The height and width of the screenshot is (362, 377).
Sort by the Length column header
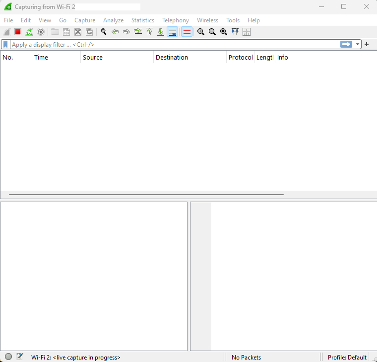click(x=265, y=57)
